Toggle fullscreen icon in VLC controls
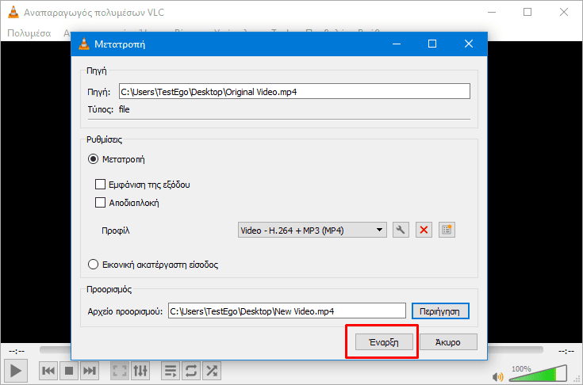Image resolution: width=583 pixels, height=385 pixels. [120, 371]
